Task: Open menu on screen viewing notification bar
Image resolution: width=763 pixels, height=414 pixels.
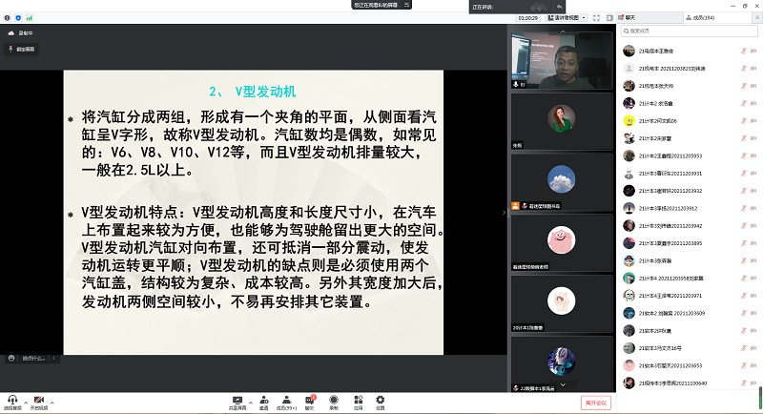Action: [x=407, y=5]
